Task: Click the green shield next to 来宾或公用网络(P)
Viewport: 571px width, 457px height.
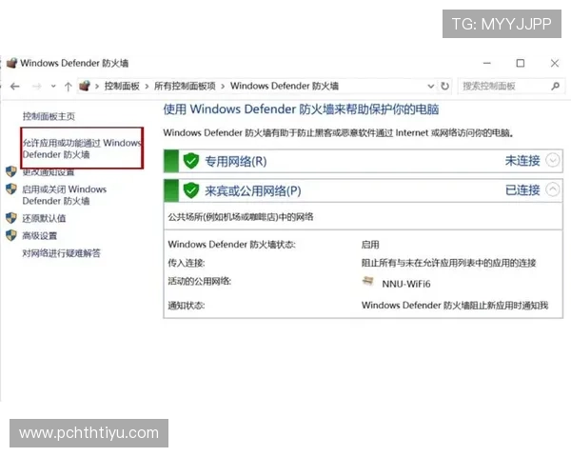Action: click(x=191, y=190)
